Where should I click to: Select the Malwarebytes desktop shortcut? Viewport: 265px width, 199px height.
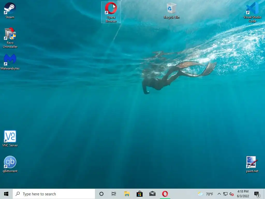point(10,62)
